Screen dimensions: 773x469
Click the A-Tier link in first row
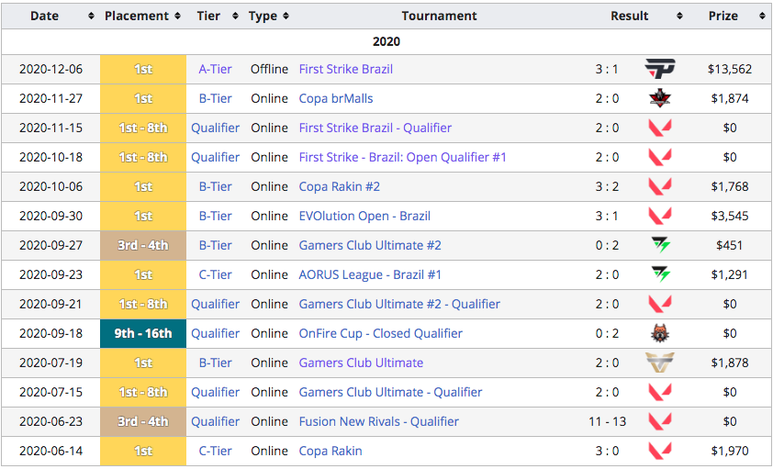[216, 69]
